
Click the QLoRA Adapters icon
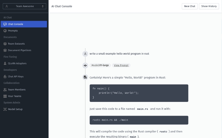(5, 63)
